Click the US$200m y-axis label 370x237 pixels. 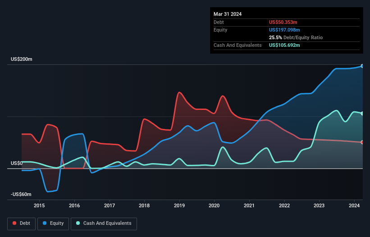coord(22,59)
